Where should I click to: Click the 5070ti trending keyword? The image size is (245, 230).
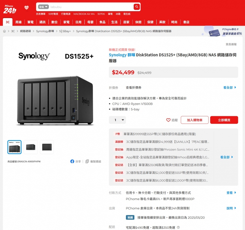point(101,14)
